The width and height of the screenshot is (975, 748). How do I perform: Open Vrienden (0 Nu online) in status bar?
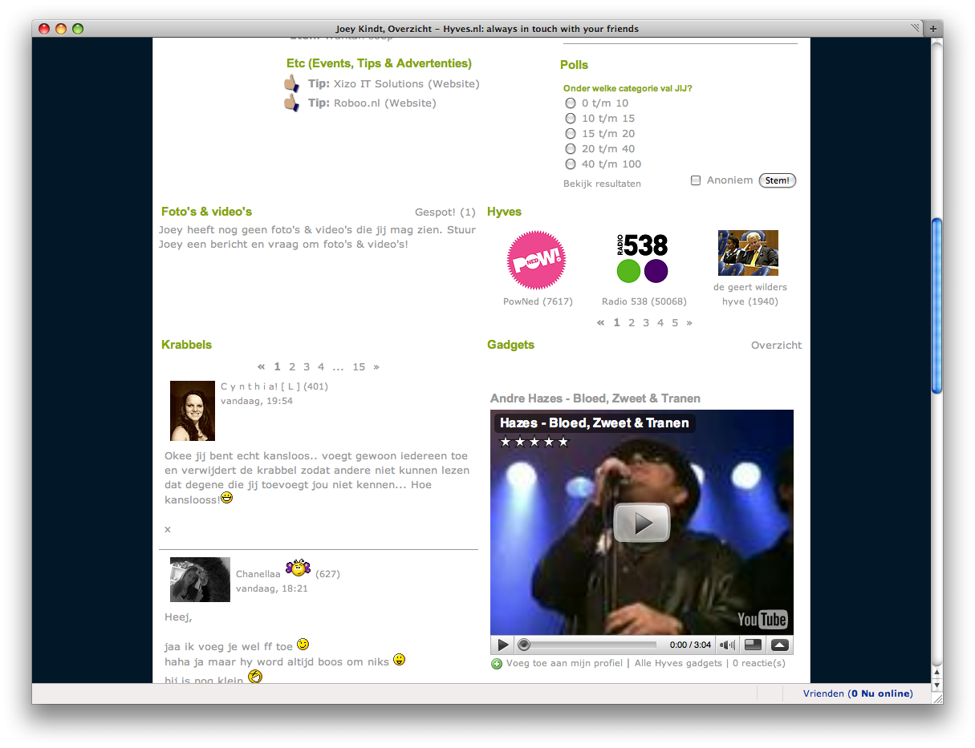(x=858, y=694)
